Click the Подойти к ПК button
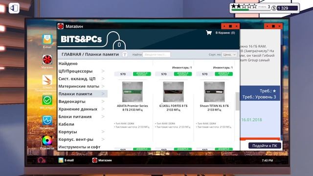This screenshot has width=313, height=176. pyautogui.click(x=265, y=146)
